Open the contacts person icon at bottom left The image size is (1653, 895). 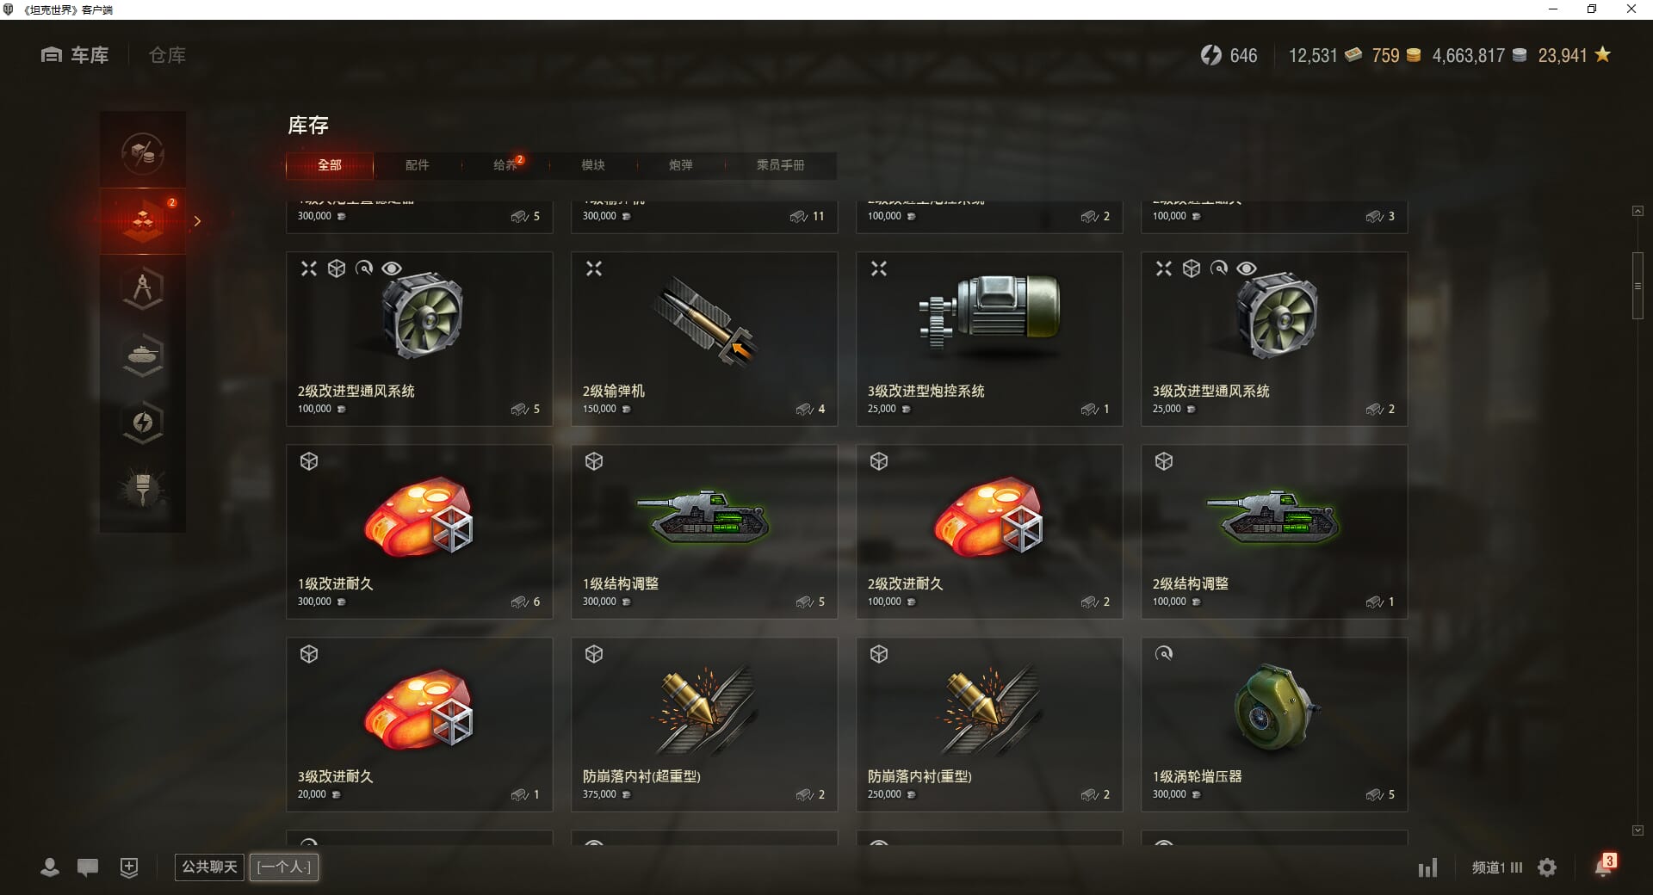click(50, 867)
